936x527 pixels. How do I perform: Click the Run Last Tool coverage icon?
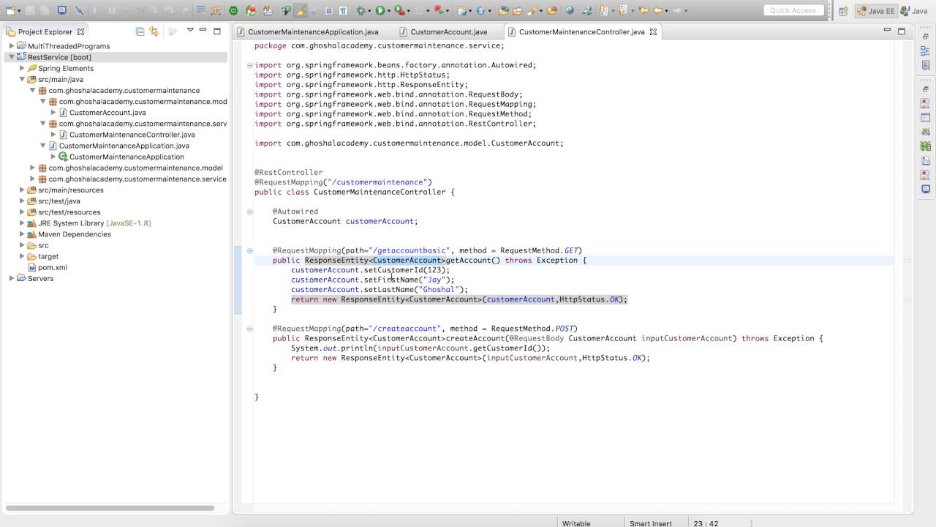(x=399, y=11)
